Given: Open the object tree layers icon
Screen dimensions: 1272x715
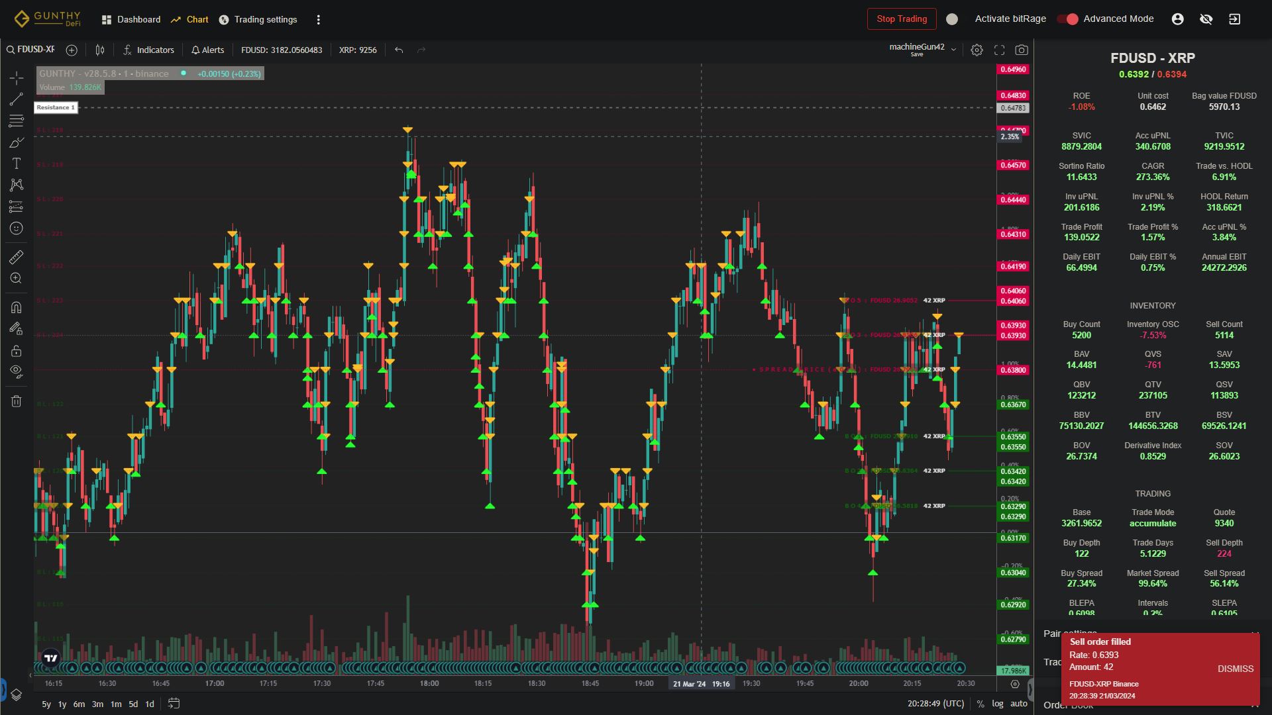Looking at the screenshot, I should coord(17,694).
